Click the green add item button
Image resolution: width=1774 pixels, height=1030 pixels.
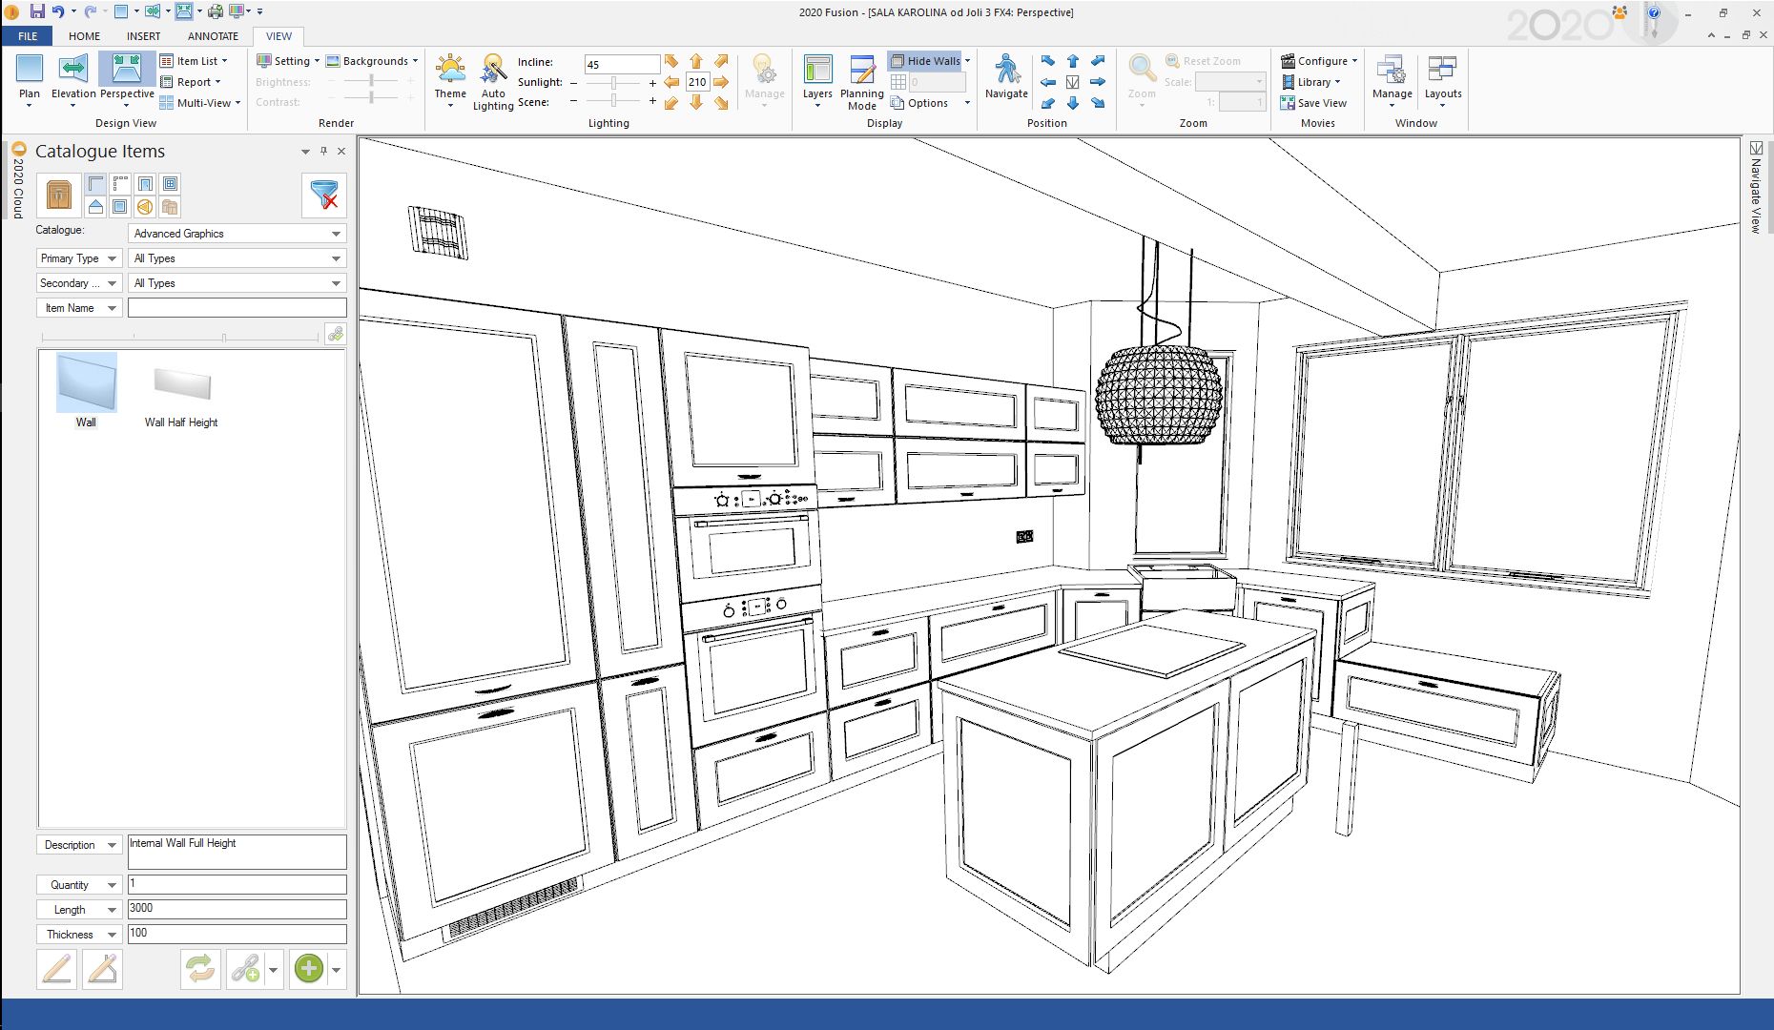click(x=308, y=969)
